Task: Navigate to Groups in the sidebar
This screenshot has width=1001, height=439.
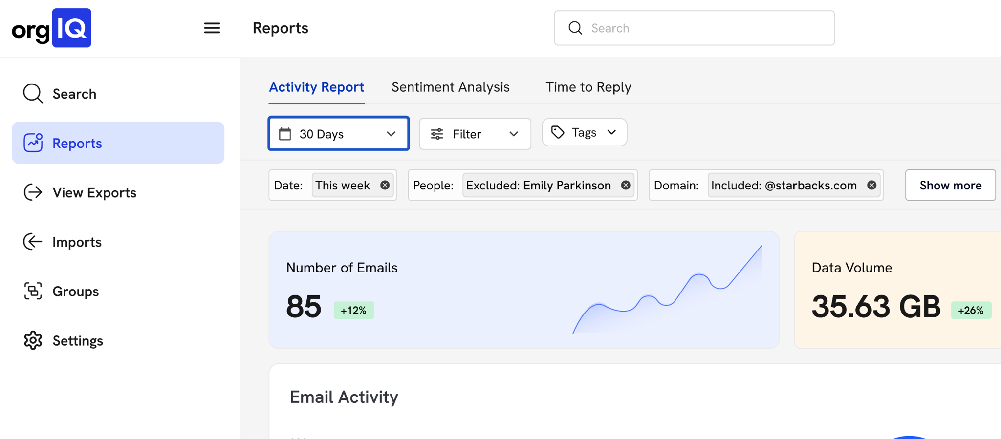Action: 118,291
